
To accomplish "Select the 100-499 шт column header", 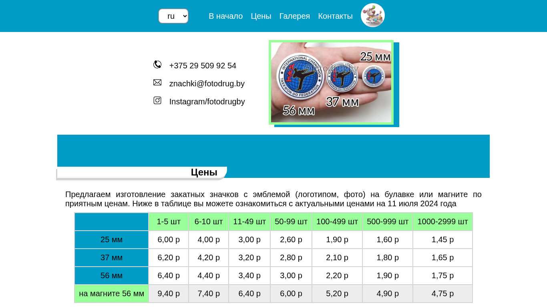I will coord(337,222).
